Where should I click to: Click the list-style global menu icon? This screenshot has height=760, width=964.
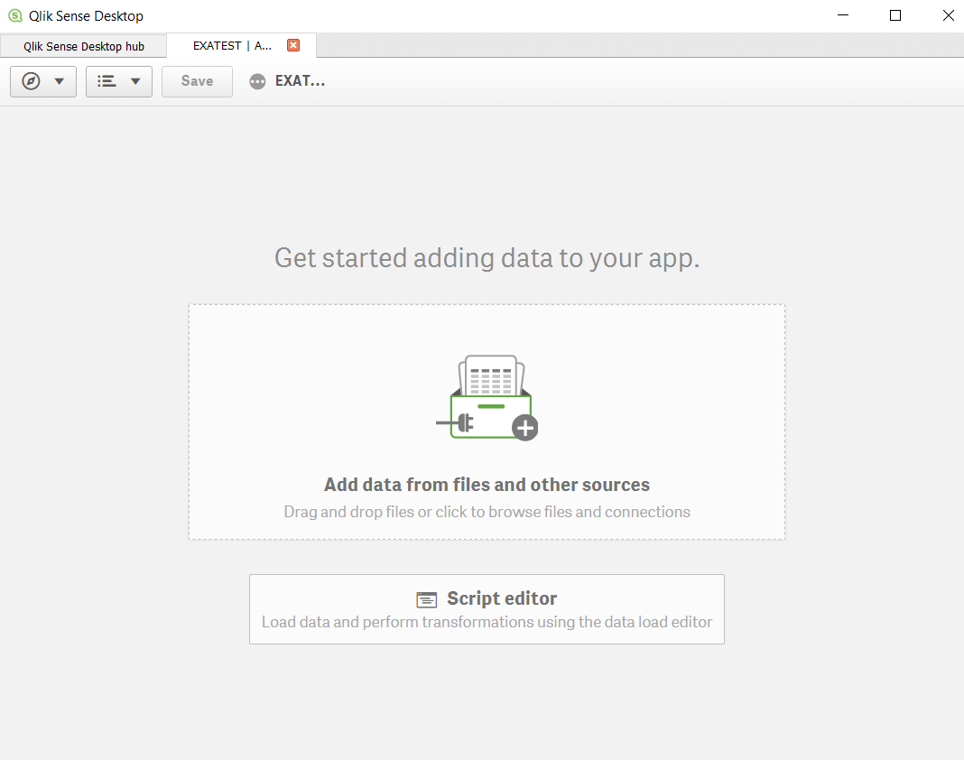coord(107,81)
